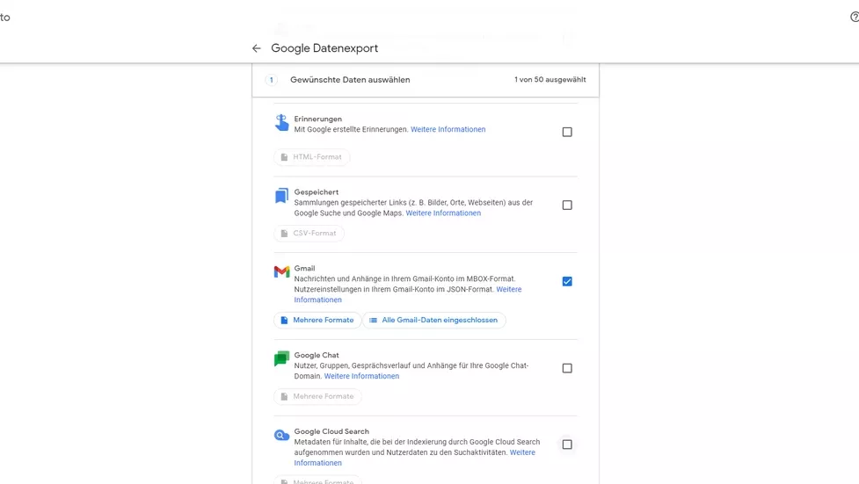Image resolution: width=859 pixels, height=484 pixels.
Task: Click the Gmail heading text
Action: (304, 268)
